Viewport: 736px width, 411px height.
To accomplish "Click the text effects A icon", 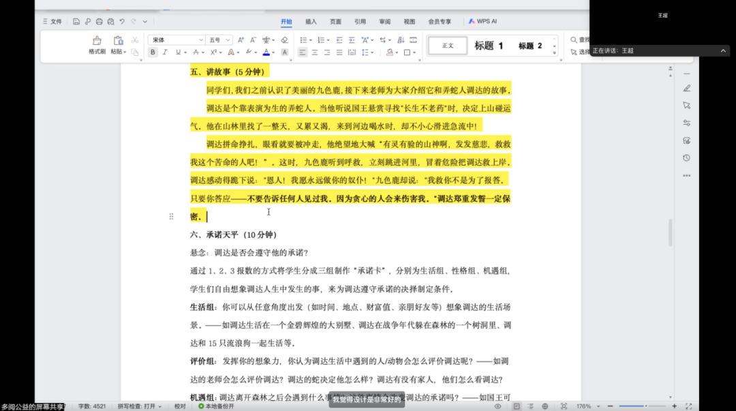I will tap(231, 52).
